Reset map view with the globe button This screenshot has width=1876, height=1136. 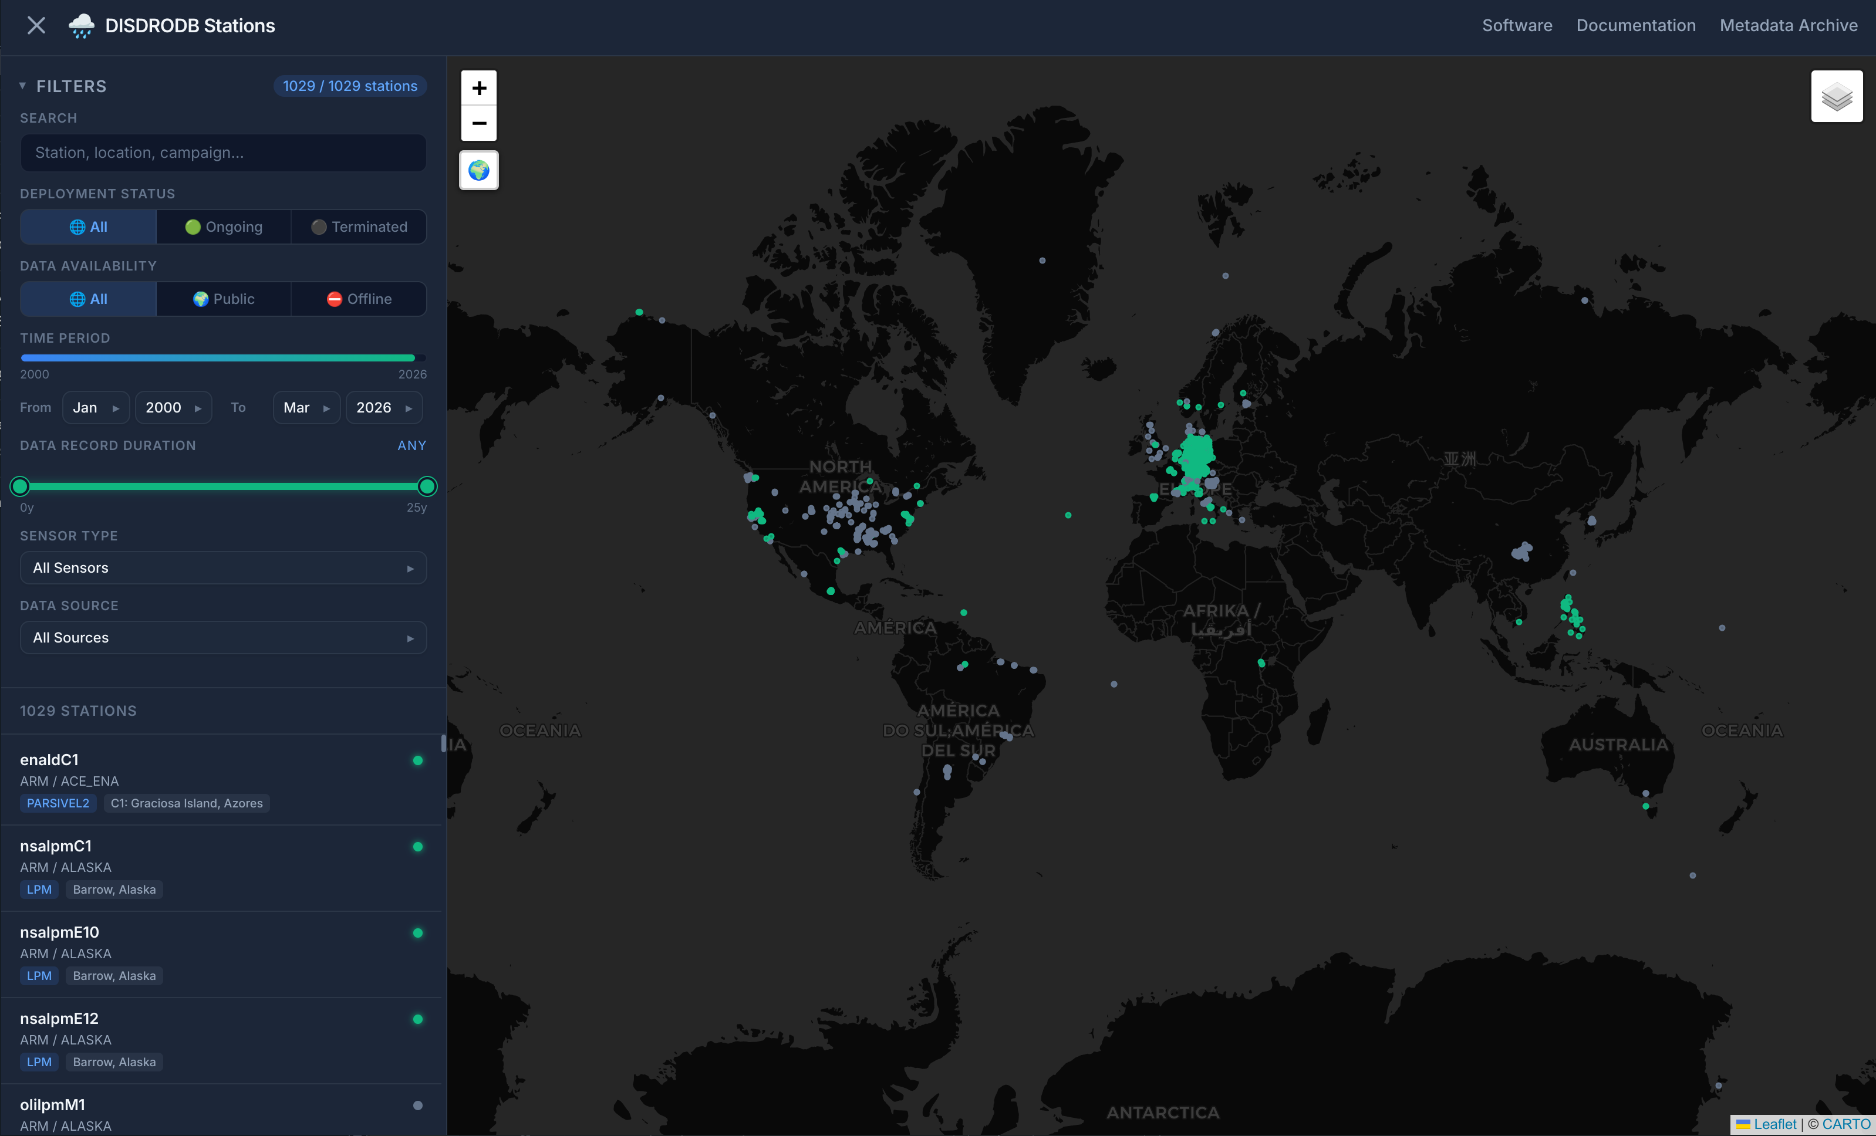point(479,170)
